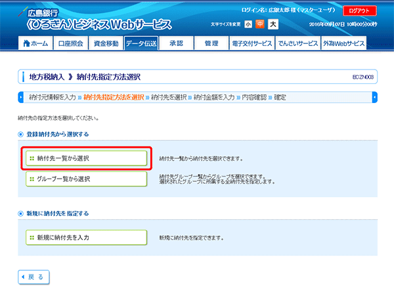Choose 納付先一覧から選択 button
This screenshot has width=394, height=304.
pyautogui.click(x=86, y=158)
